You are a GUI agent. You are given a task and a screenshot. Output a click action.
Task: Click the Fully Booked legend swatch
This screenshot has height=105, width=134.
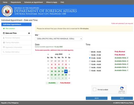click(x=65, y=83)
